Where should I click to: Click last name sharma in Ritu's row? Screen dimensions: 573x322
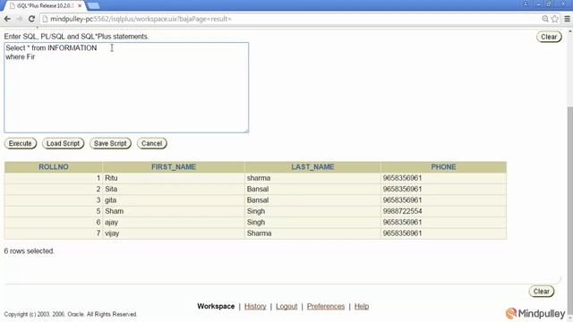pos(312,178)
